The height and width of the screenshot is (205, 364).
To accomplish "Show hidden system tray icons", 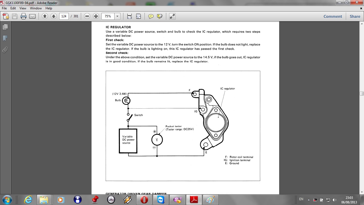I will pyautogui.click(x=309, y=200).
